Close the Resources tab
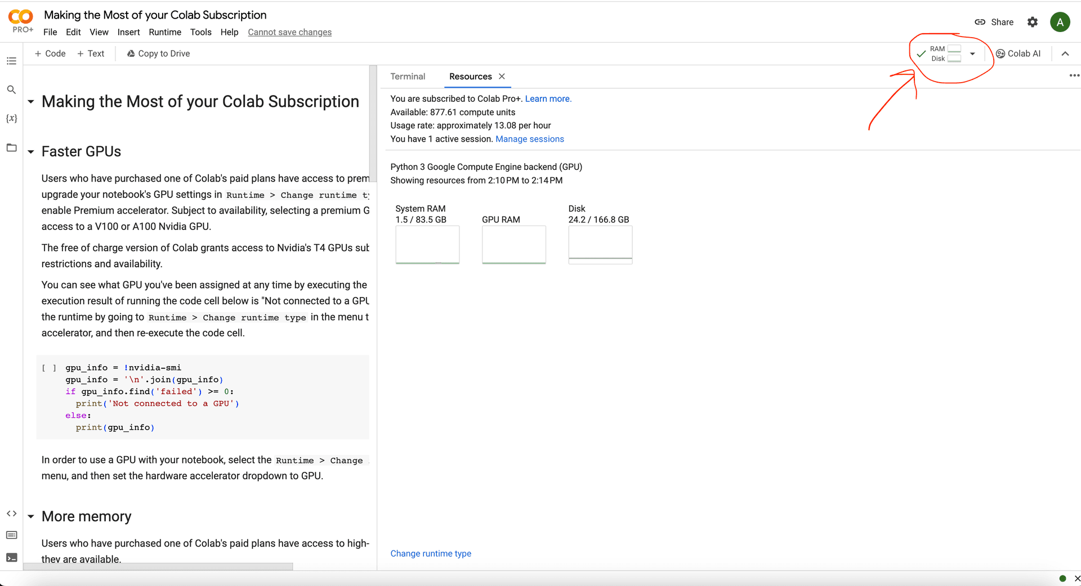The height and width of the screenshot is (586, 1081). [502, 76]
